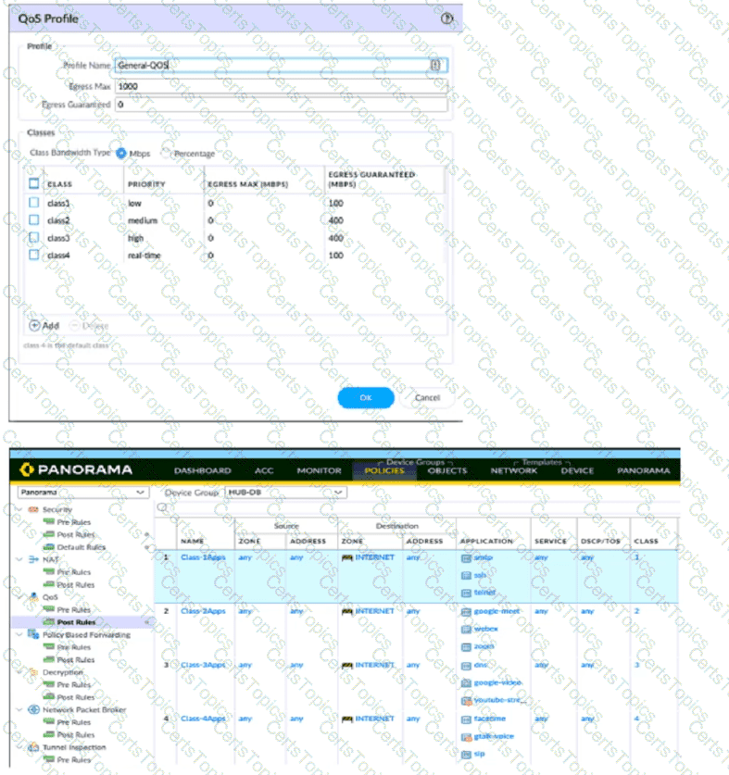Screen dimensions: 729x775
Task: Click the help icon in QoS Profile dialog
Action: click(x=447, y=18)
